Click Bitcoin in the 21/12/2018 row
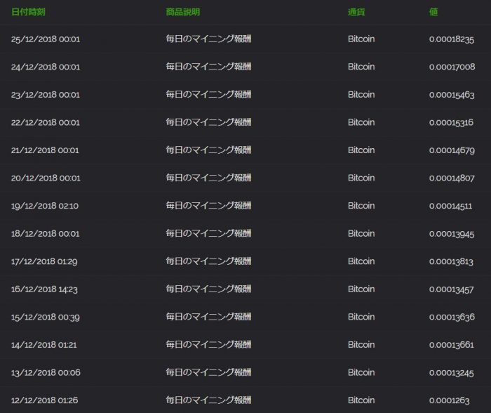Screen dimensions: 491x413 click(x=361, y=150)
